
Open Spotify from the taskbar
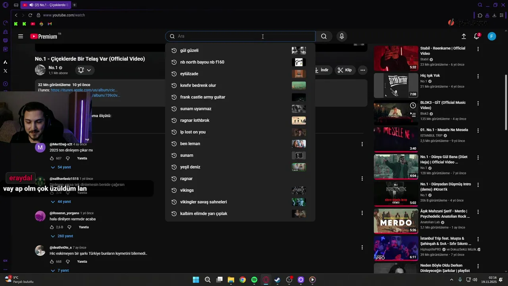coord(254,280)
